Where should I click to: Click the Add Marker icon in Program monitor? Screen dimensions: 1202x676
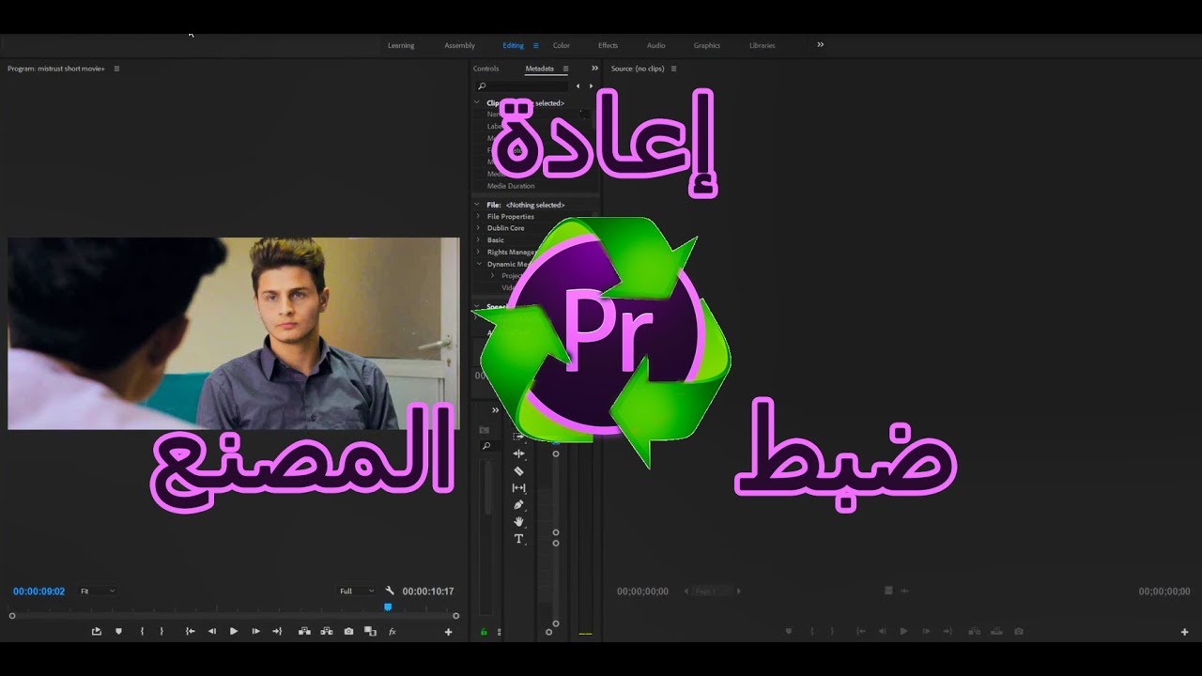click(x=118, y=632)
